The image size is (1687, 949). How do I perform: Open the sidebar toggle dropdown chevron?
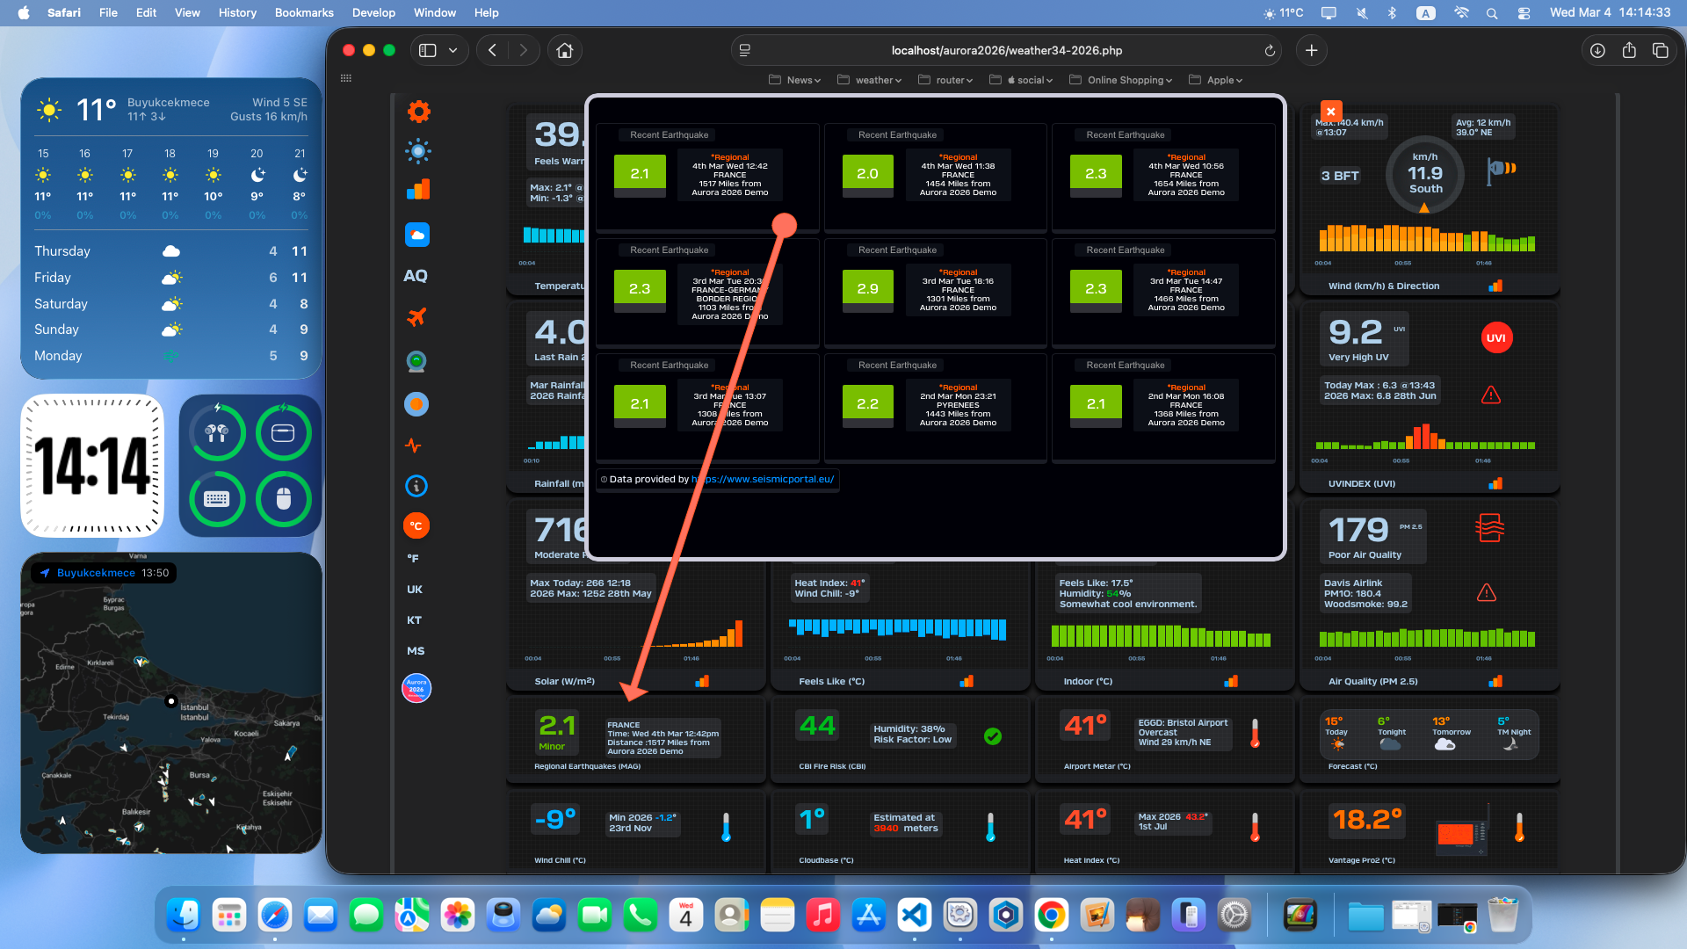(453, 50)
